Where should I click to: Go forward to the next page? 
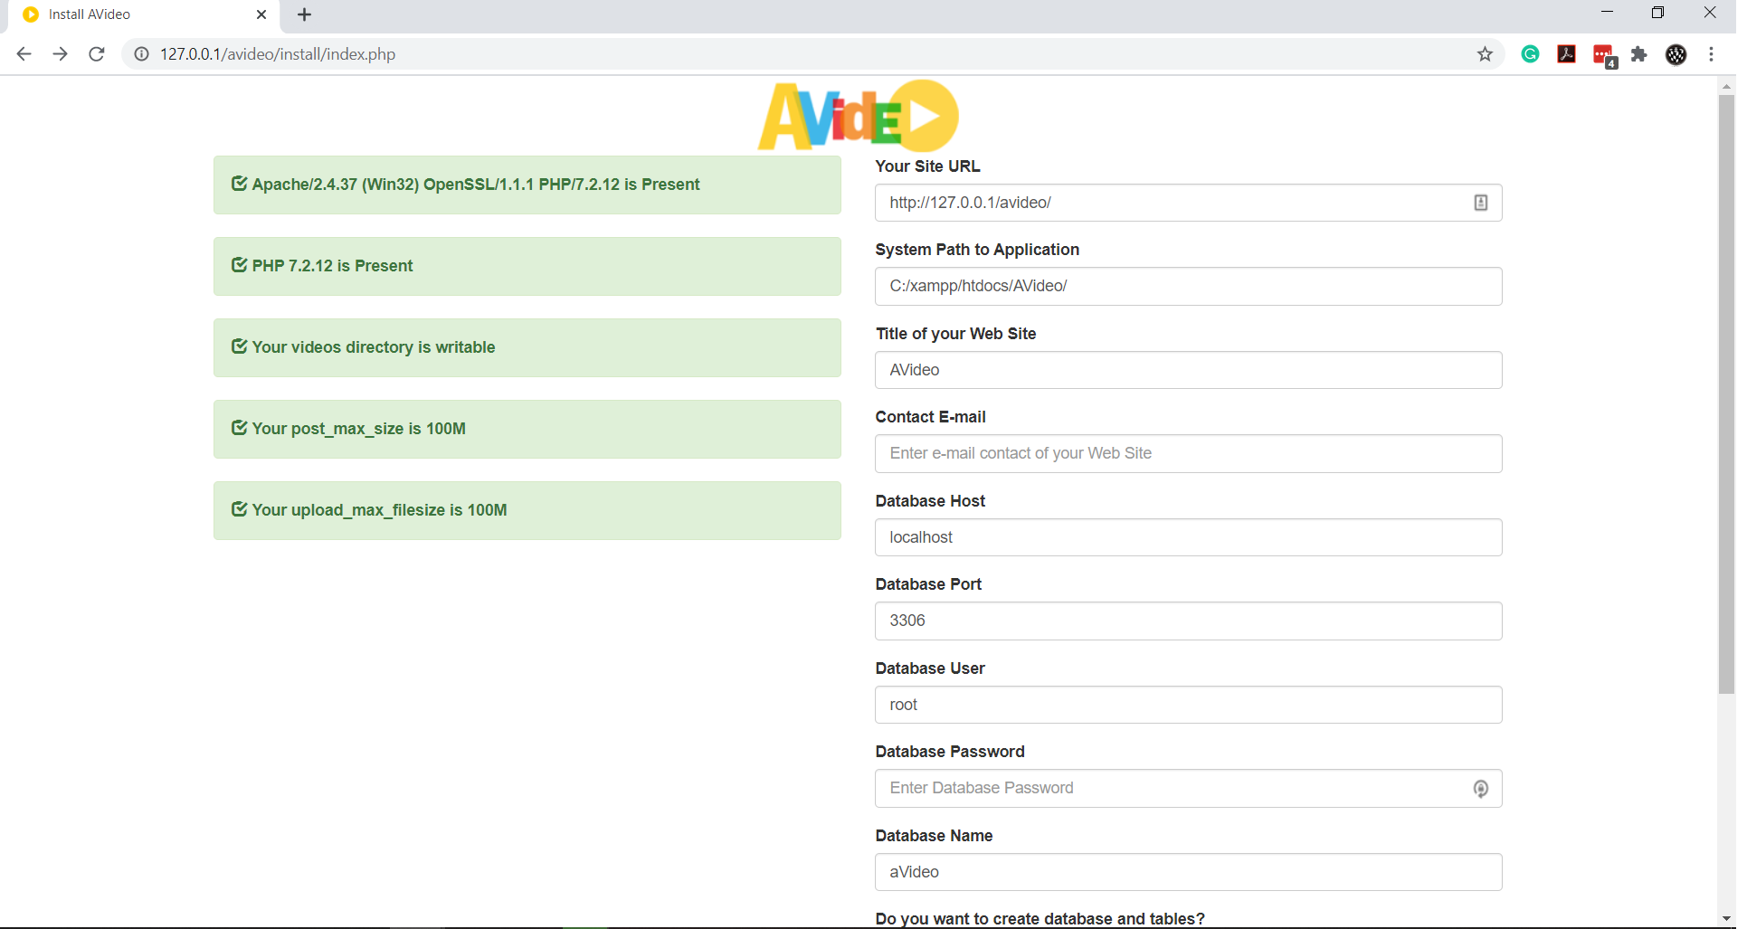[61, 54]
